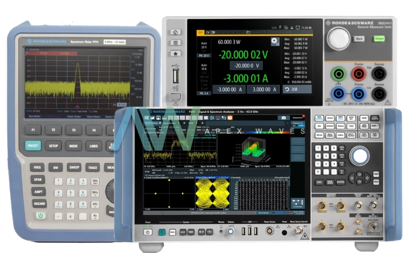Tap the right arrow key on the FSW
The image size is (415, 257).
(x=367, y=178)
